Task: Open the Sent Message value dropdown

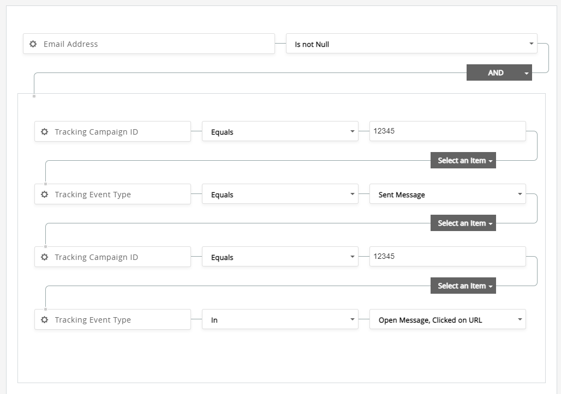Action: (x=447, y=195)
